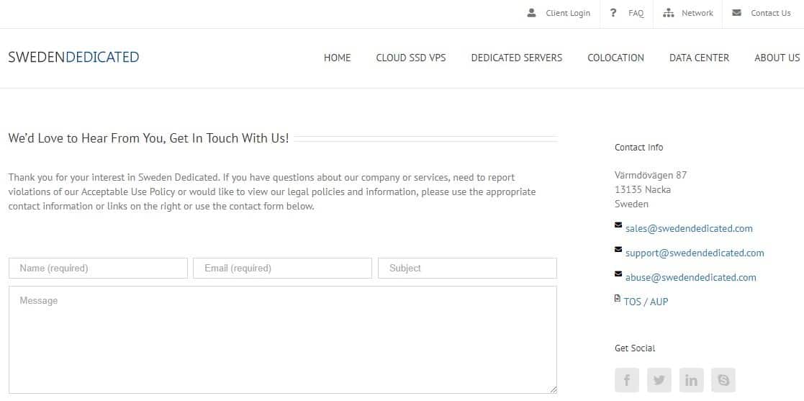Click the envelope icon beside abuse email
The width and height of the screenshot is (804, 401).
(618, 274)
